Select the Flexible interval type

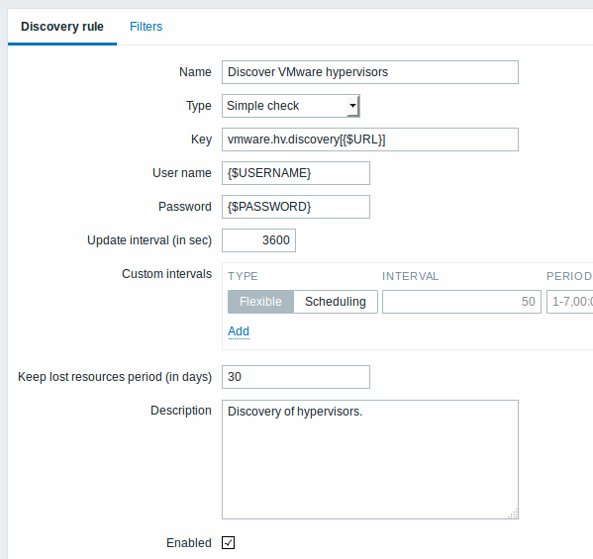(260, 302)
